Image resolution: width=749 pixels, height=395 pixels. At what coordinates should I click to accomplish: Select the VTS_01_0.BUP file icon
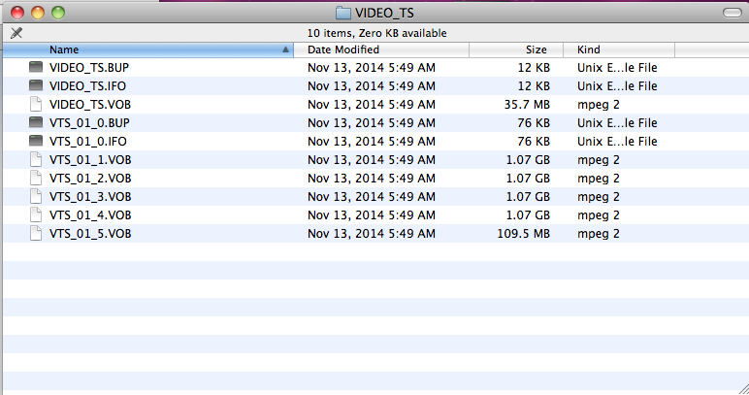point(36,122)
